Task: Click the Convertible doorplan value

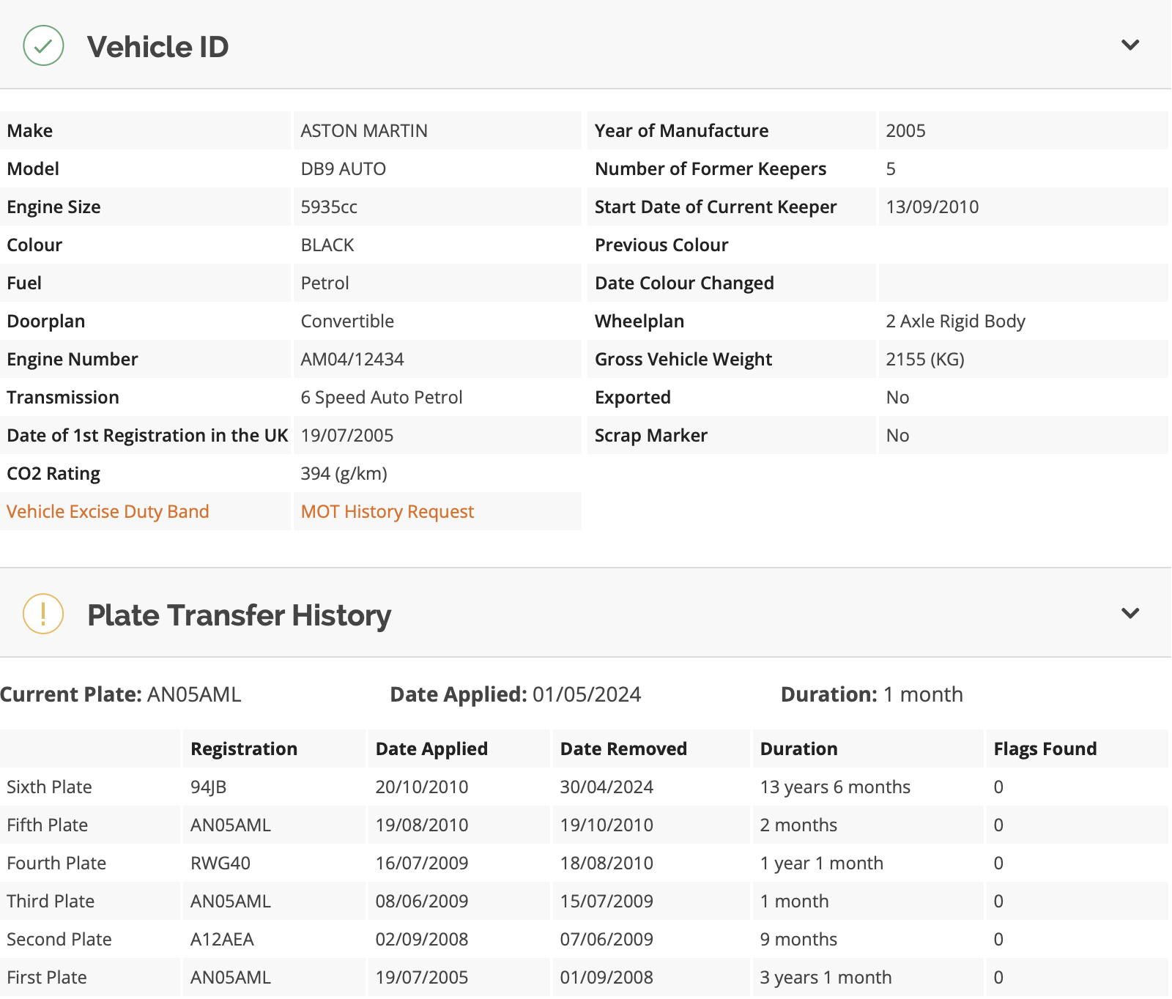Action: click(347, 321)
